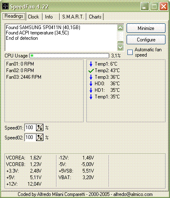Screen dimensions: 170x198
Task: Click the log scroll down arrow
Action: 120,47
